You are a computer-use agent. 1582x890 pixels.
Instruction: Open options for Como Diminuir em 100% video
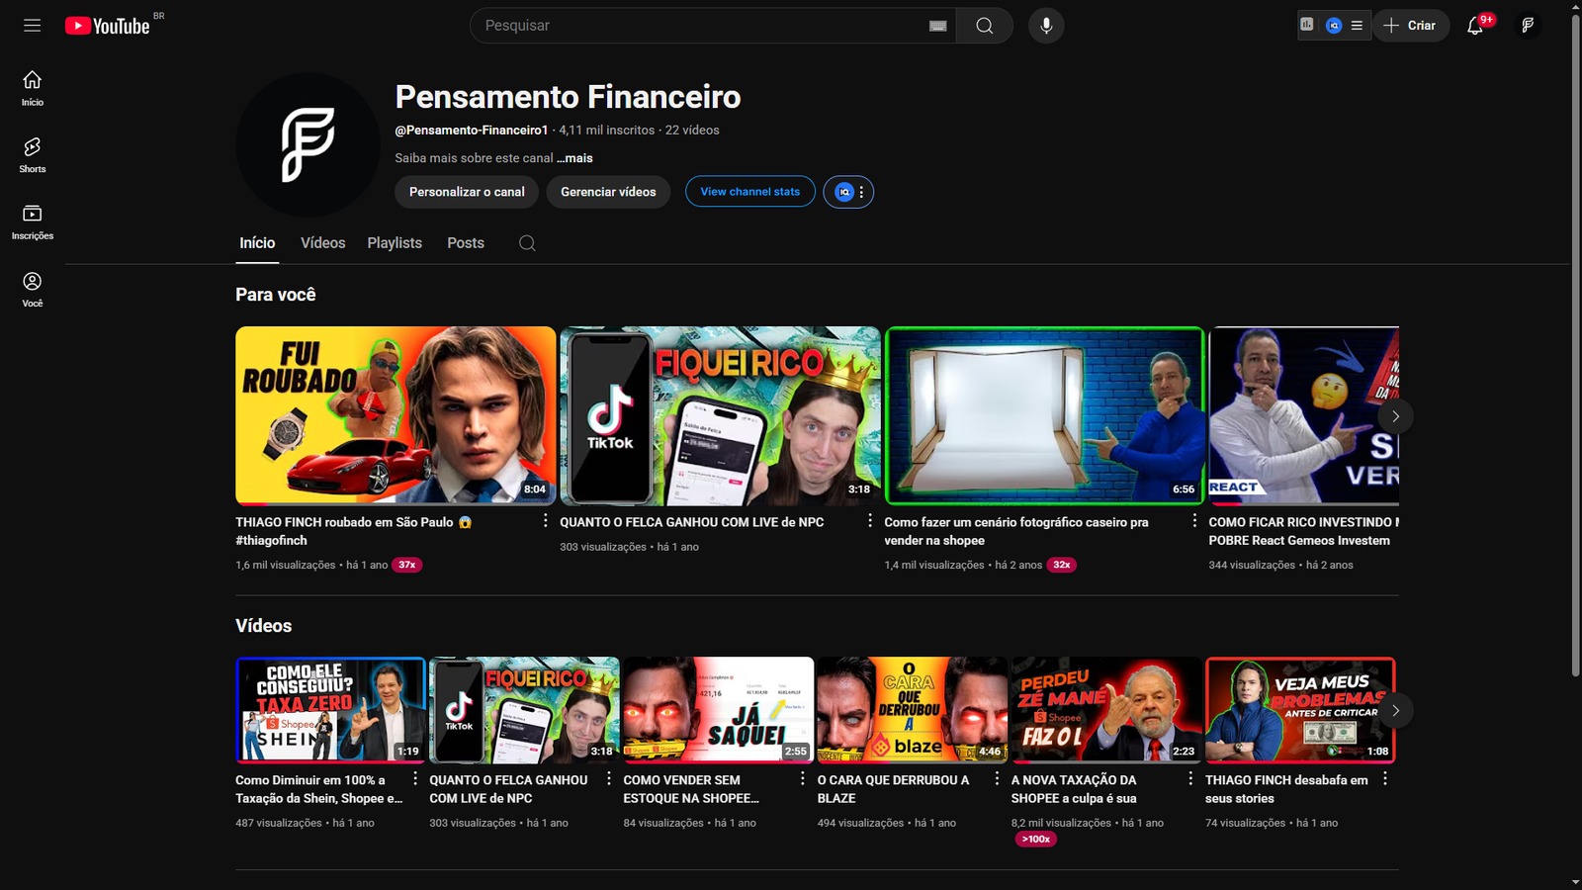[x=414, y=778]
